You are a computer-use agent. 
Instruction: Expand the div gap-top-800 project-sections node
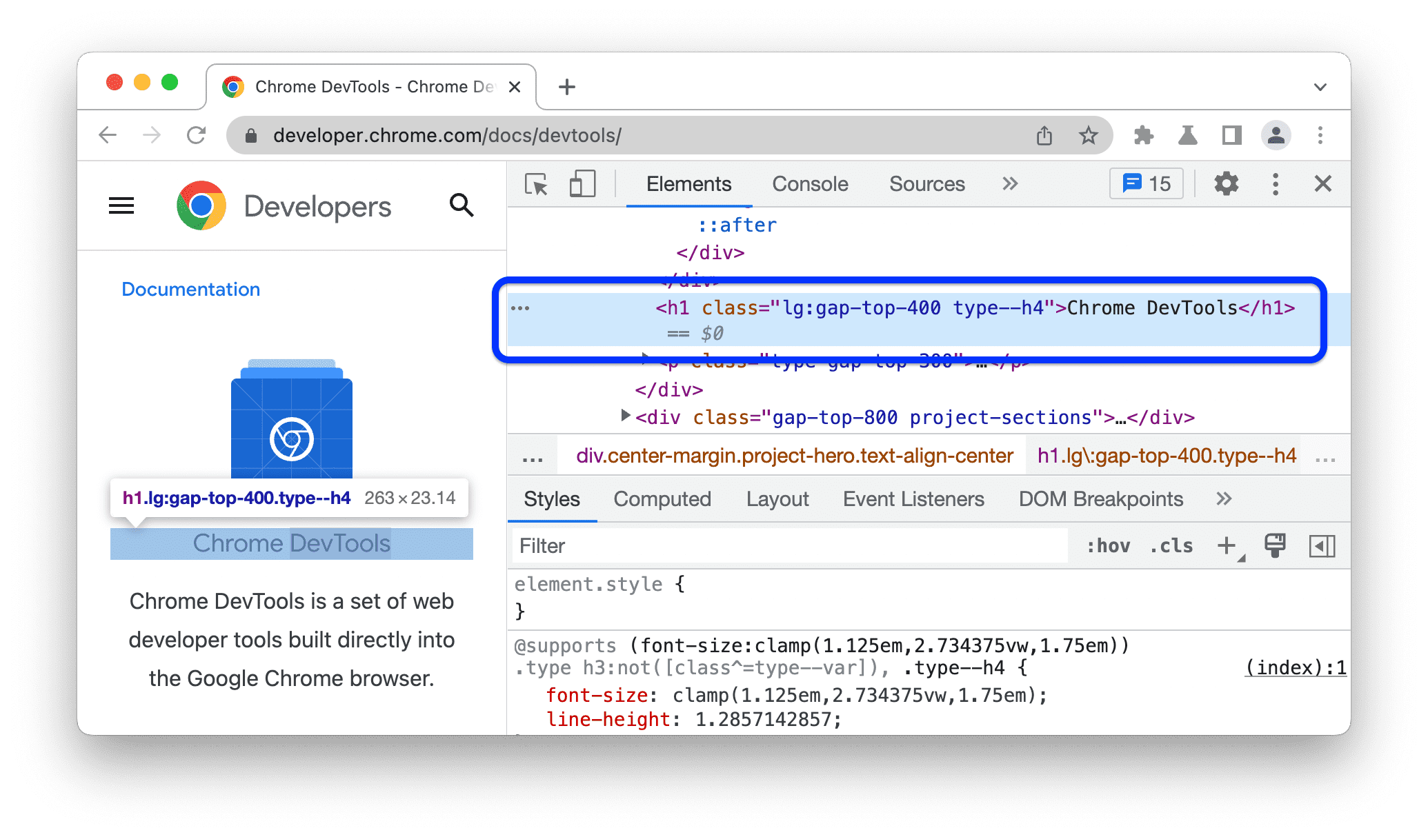click(618, 418)
